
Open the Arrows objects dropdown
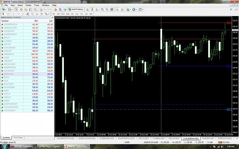tap(47, 14)
